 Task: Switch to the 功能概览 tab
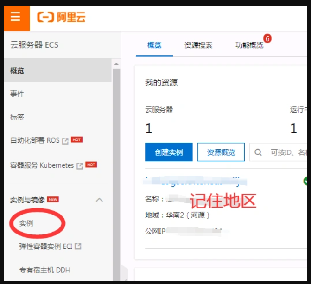point(249,45)
